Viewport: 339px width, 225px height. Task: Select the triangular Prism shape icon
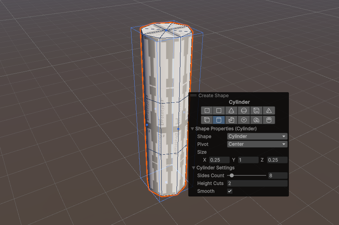[269, 111]
